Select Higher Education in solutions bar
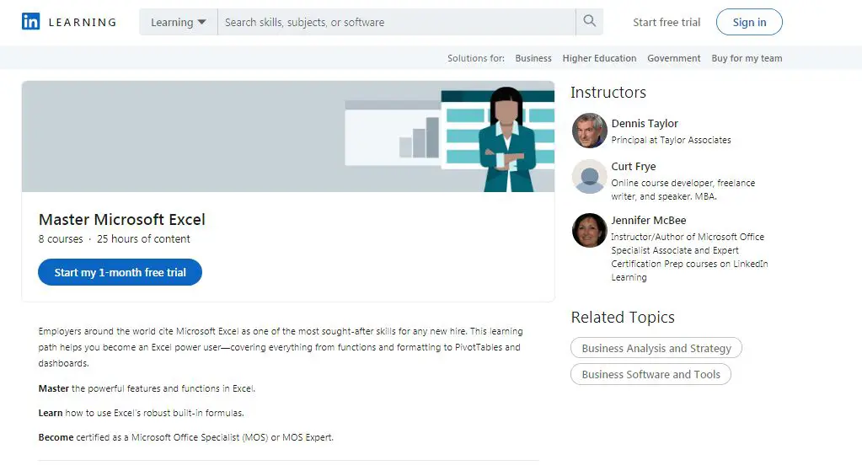Image resolution: width=862 pixels, height=476 pixels. 599,58
